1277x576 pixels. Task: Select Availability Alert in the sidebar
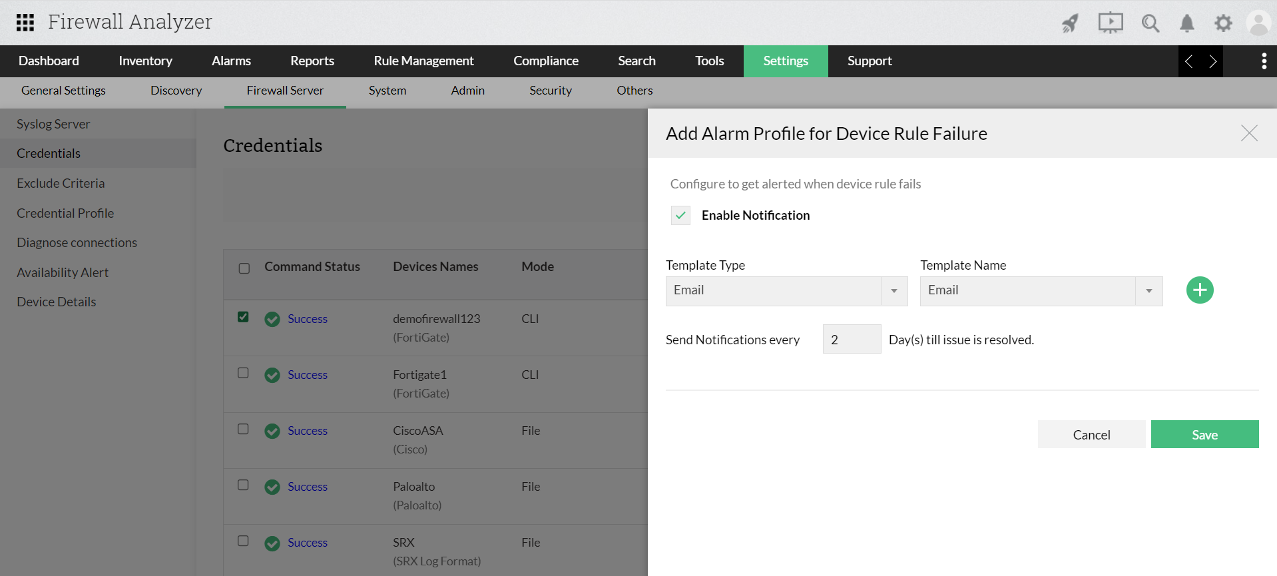tap(63, 272)
